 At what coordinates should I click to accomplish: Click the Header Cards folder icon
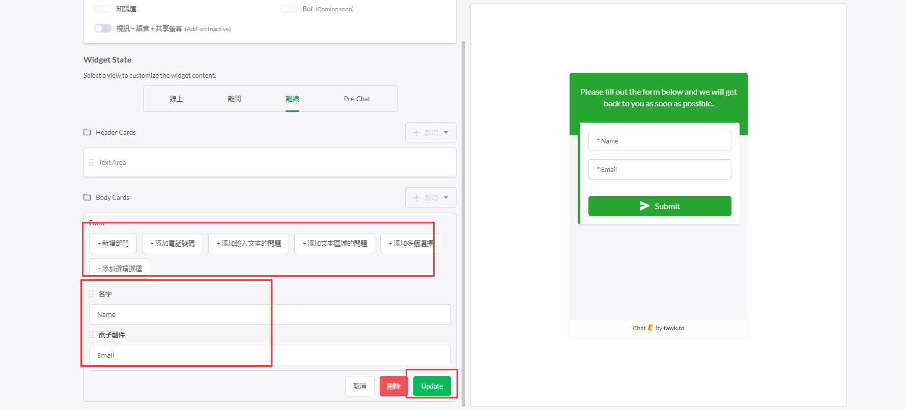(x=87, y=132)
